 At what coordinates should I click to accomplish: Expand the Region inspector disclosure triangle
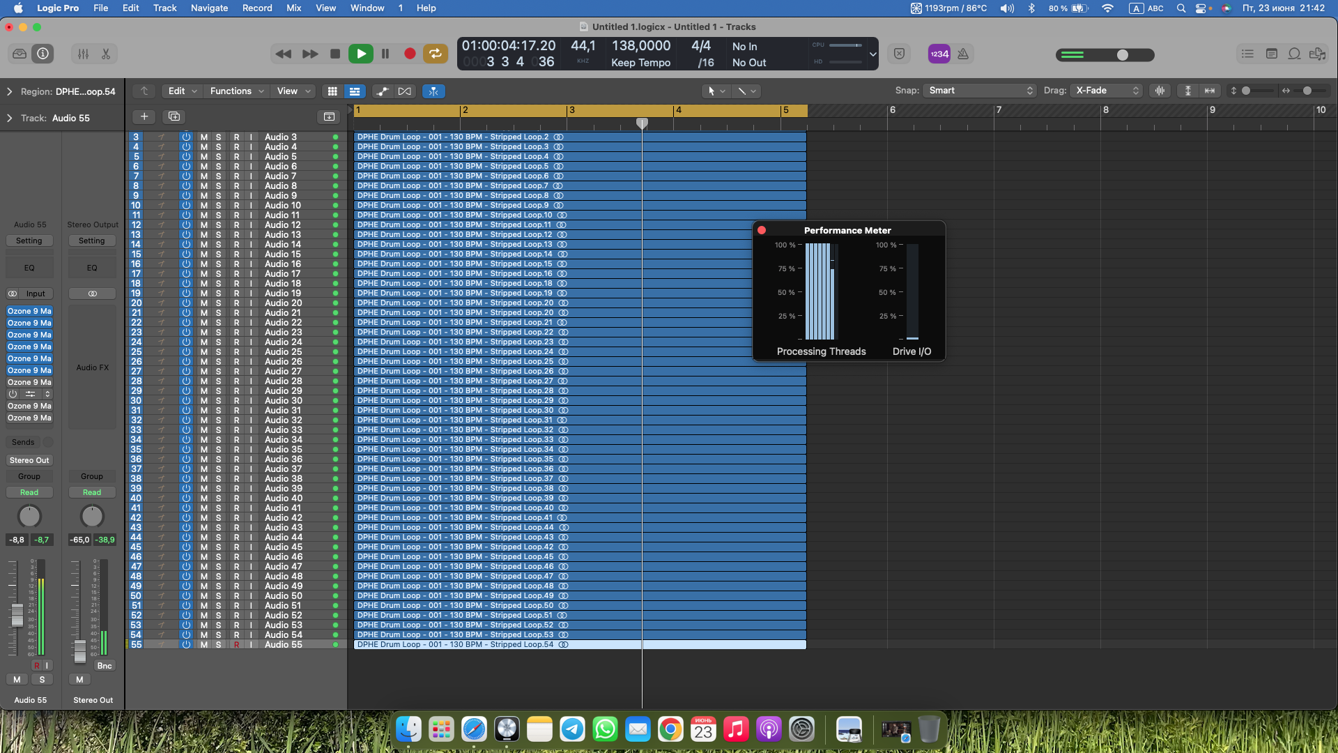coord(9,91)
